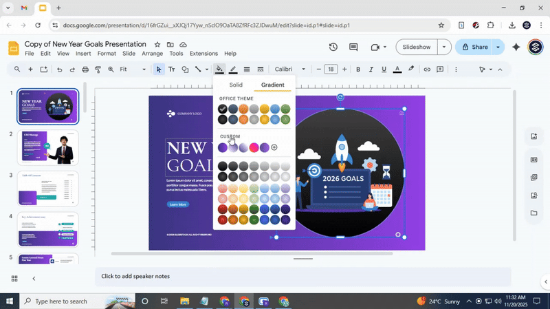Select the slide 2 thumbnail
The image size is (550, 309).
(48, 147)
